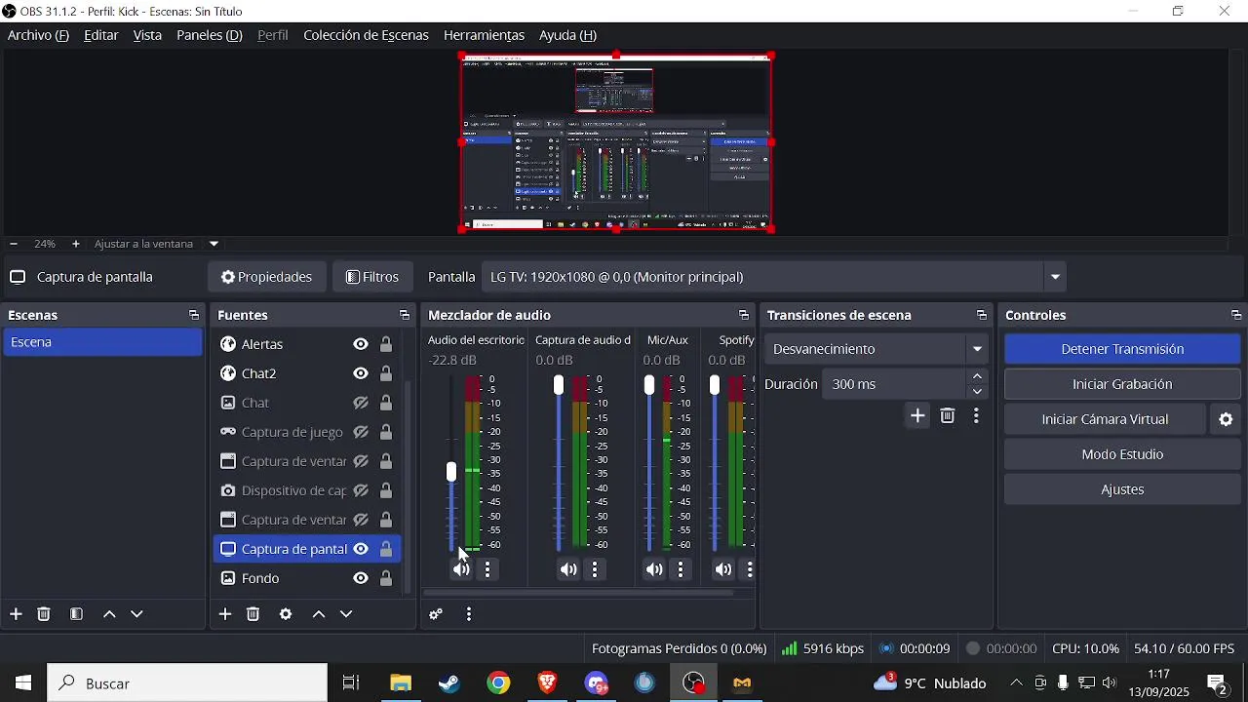Viewport: 1248px width, 702px height.
Task: Open Captura de audio options dots
Action: (x=596, y=570)
